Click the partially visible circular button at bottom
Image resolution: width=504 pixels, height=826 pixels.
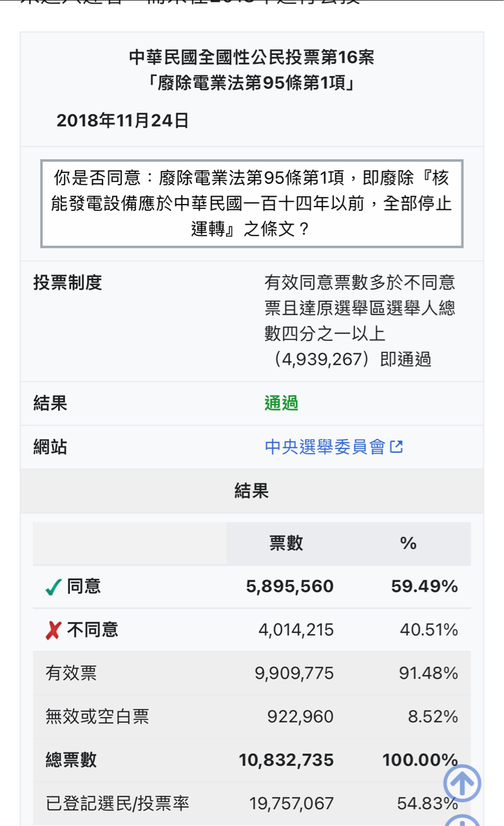pos(462,820)
